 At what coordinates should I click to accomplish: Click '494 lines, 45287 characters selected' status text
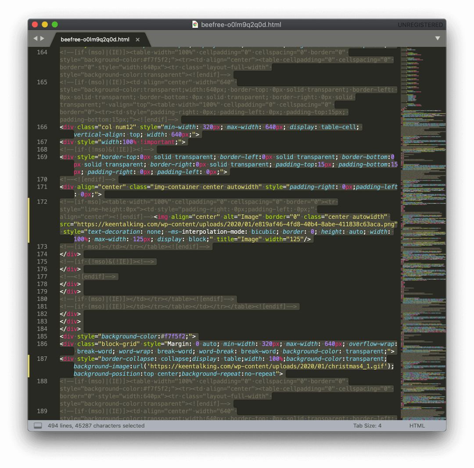coord(96,426)
